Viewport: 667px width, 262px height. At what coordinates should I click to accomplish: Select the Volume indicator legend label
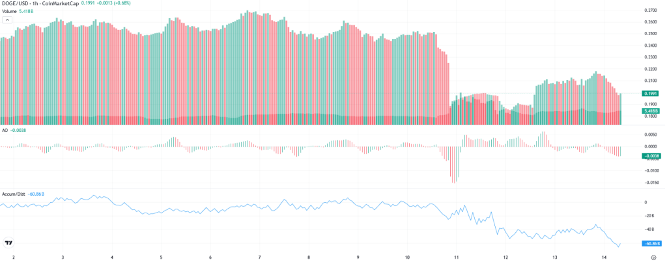click(x=10, y=11)
